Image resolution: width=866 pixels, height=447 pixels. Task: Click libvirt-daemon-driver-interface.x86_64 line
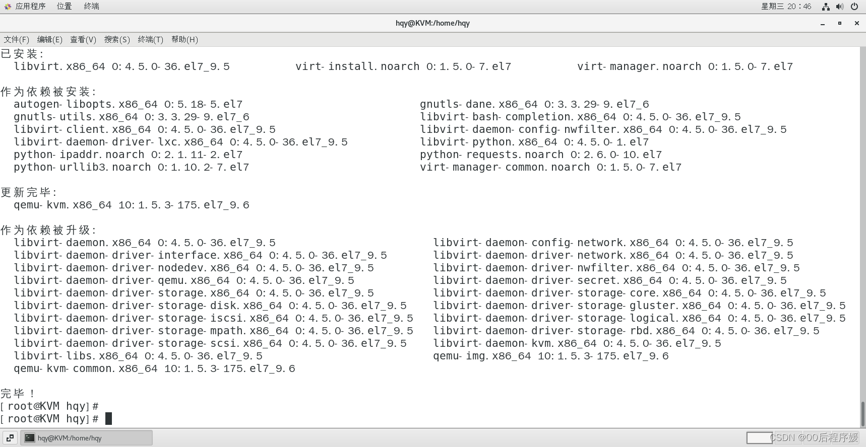tap(200, 255)
